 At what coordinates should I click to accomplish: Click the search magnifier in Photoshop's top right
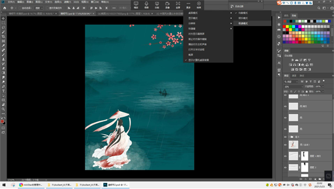[x=319, y=8]
